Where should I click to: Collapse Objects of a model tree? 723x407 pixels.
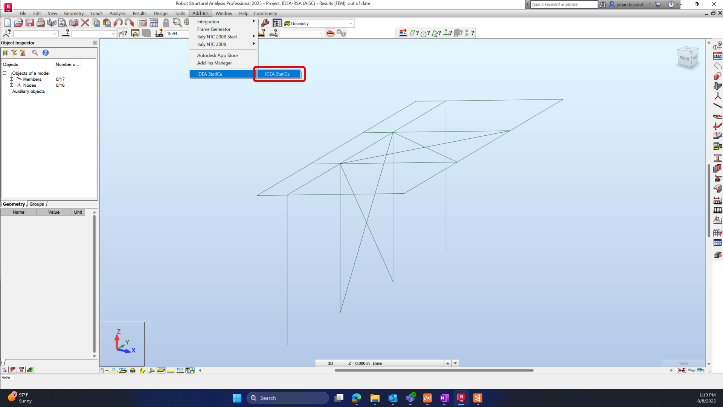click(5, 73)
